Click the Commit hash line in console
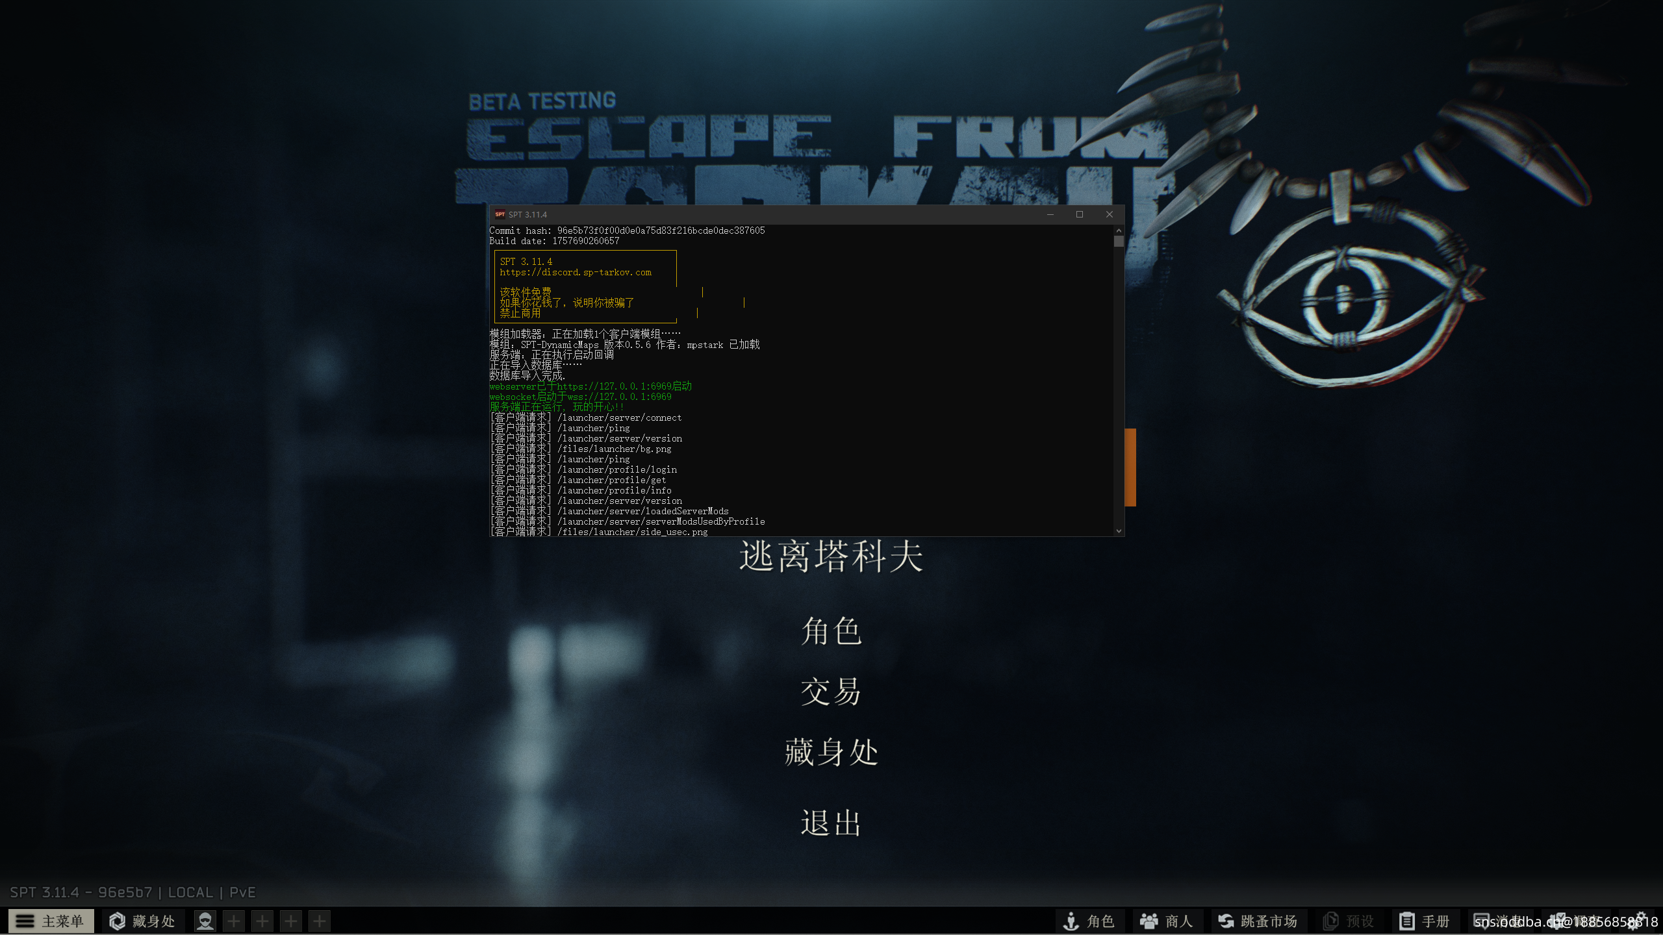 (x=627, y=231)
